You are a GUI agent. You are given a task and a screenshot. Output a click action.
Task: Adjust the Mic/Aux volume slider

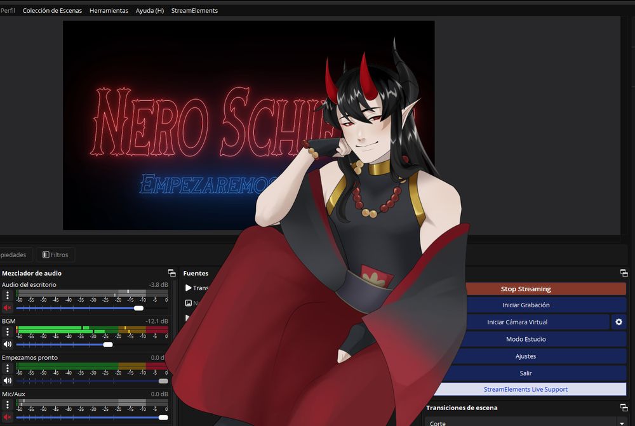click(163, 418)
